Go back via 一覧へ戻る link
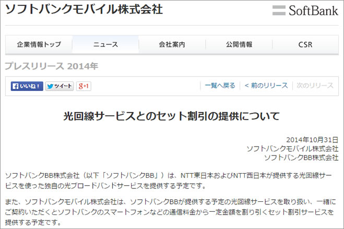 coord(220,86)
